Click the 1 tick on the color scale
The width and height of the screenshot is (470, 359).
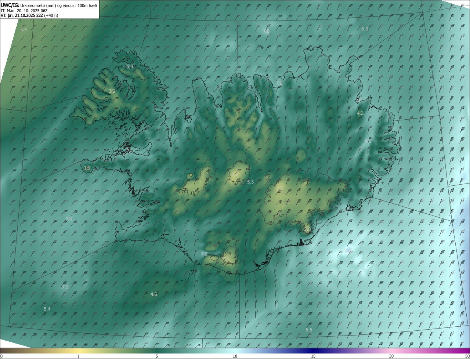pos(79,356)
